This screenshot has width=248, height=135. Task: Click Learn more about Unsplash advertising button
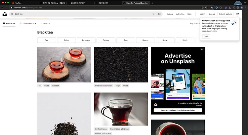pos(178,110)
